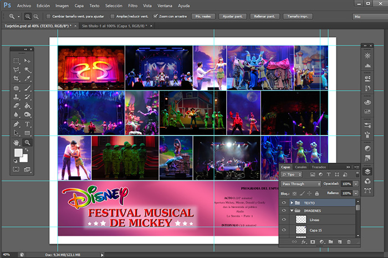
Task: Filter layers by type layers
Action: (x=329, y=174)
